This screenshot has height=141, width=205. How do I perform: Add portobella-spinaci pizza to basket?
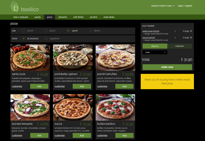pos(82,86)
